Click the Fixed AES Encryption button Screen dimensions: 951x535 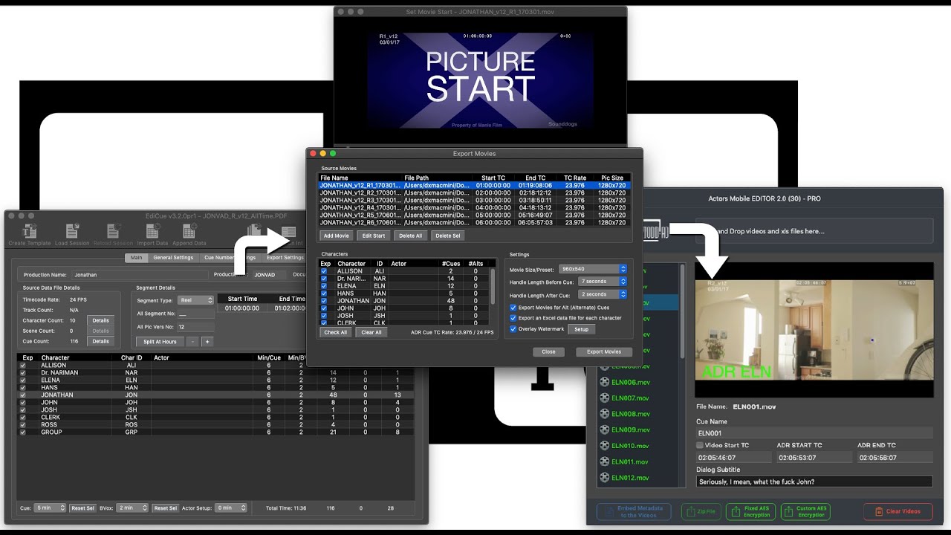[x=751, y=512]
